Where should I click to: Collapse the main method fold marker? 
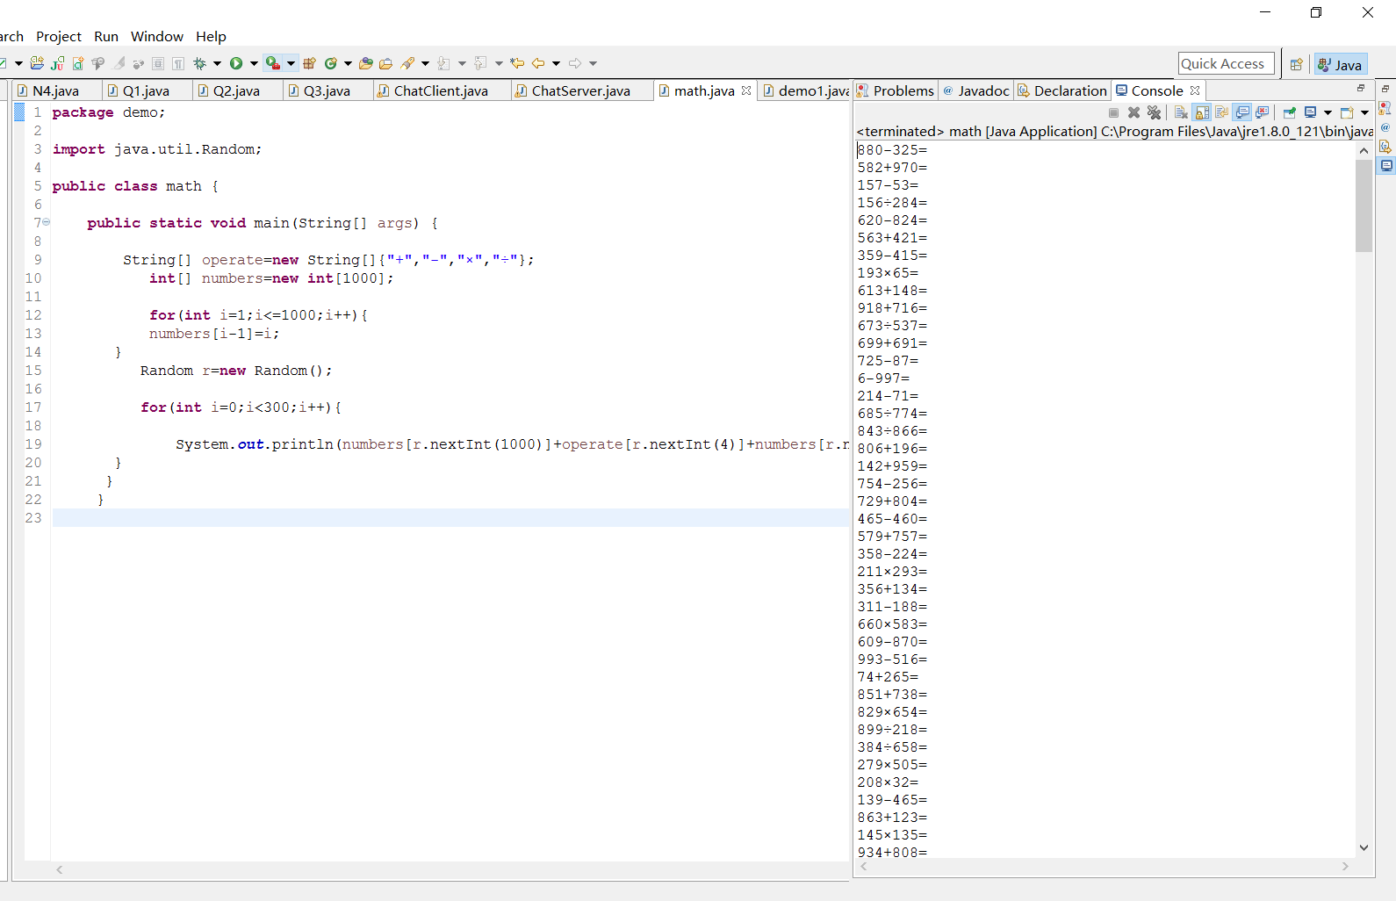point(47,222)
